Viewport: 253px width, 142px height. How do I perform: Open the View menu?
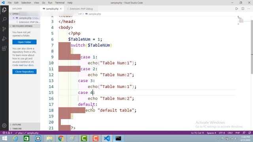click(x=36, y=3)
